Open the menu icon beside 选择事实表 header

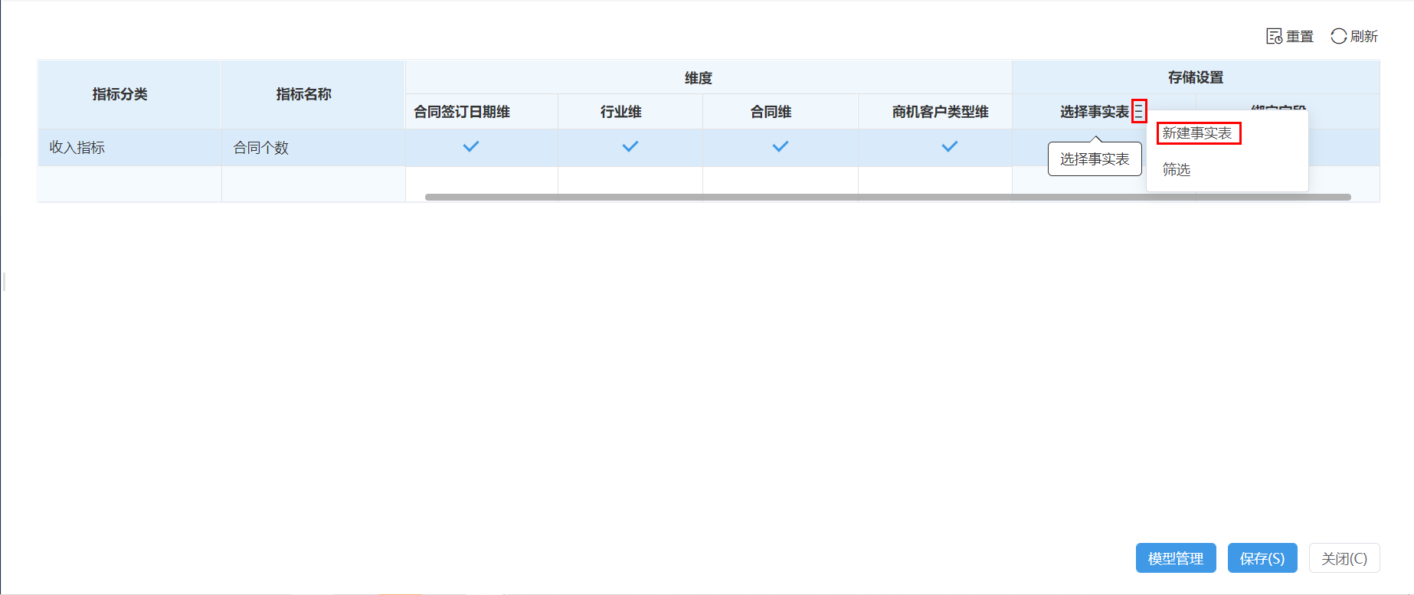[1139, 112]
